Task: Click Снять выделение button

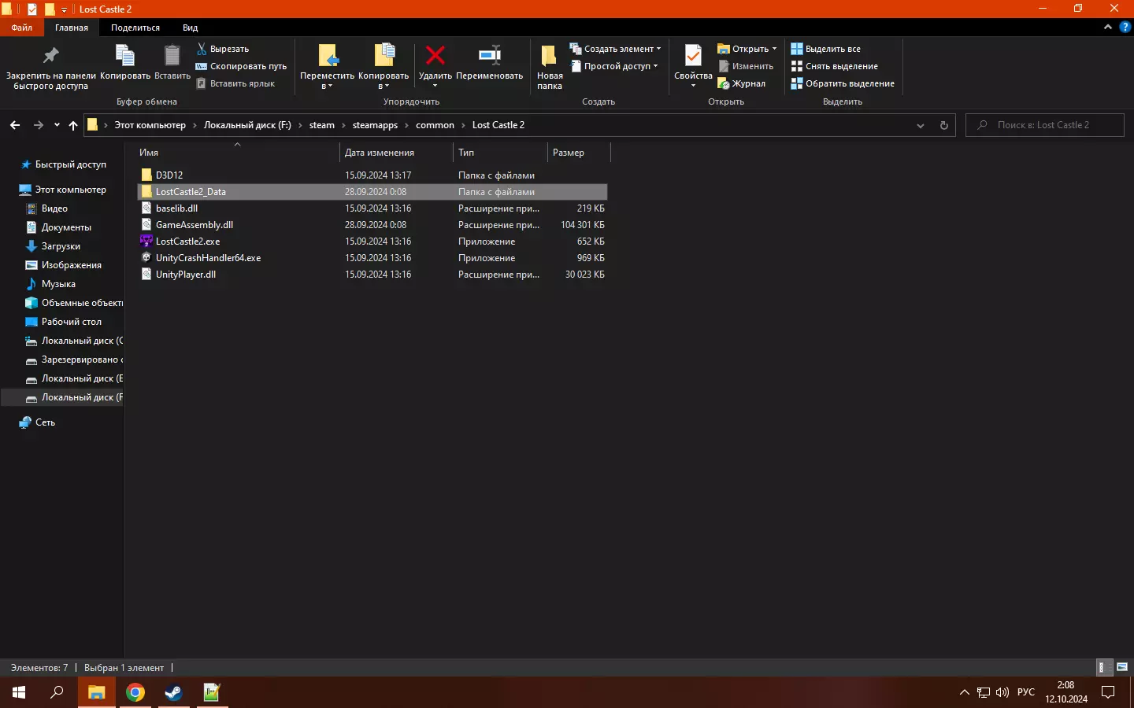Action: point(835,66)
